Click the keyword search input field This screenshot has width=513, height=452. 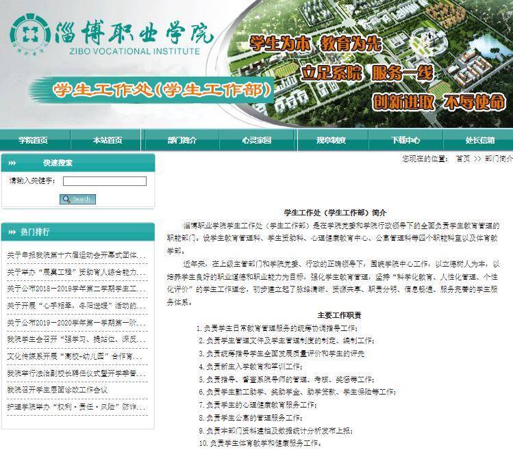[x=105, y=181]
